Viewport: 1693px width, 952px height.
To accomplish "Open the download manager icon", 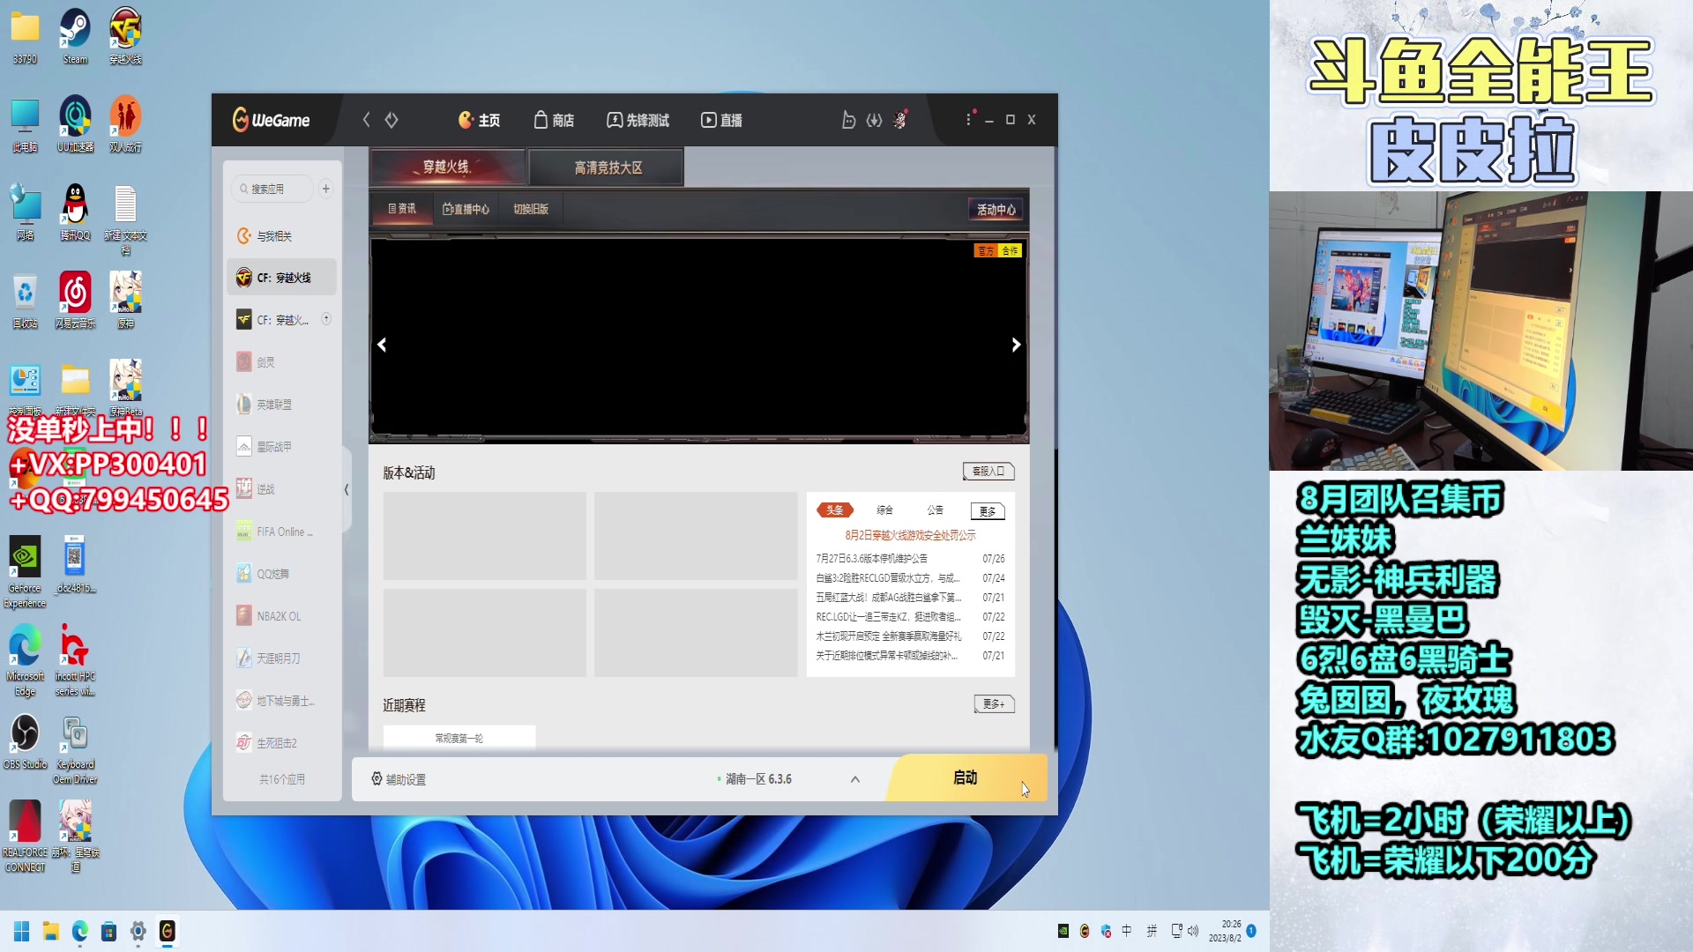I will pos(874,120).
